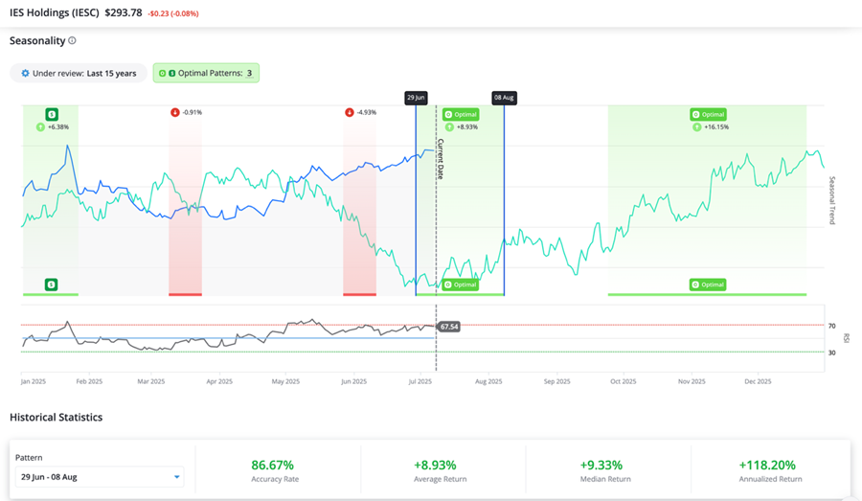Click the dollar icon at the chart's bottom-left
The image size is (862, 501).
[52, 285]
